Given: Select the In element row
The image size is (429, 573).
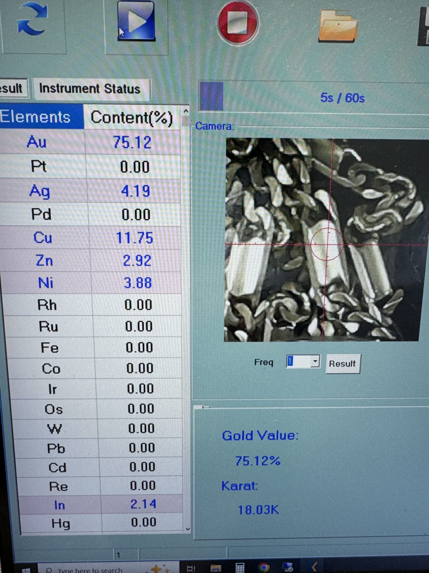Looking at the screenshot, I should tap(101, 505).
